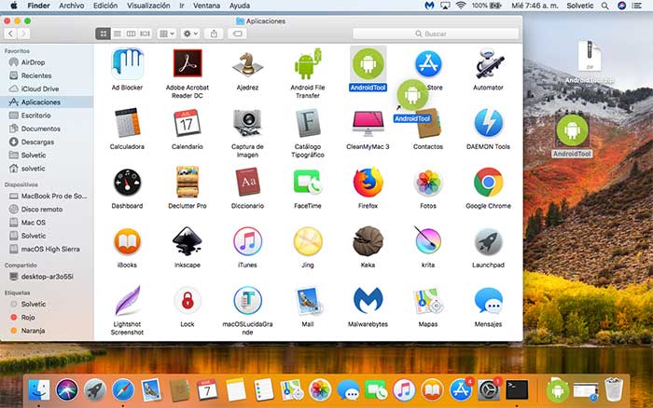Select the Dashboard app icon
Screen dimensions: 653x408
[128, 183]
